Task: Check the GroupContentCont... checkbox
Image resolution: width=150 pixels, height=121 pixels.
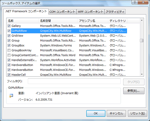Action: click(x=9, y=55)
